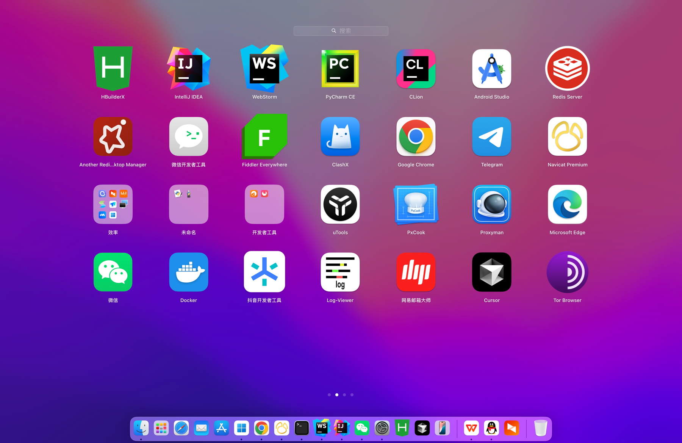The height and width of the screenshot is (443, 682).
Task: Open Finder from the Dock
Action: pos(141,428)
